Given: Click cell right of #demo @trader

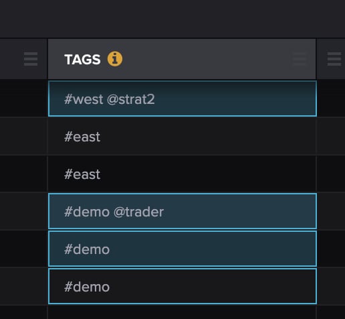Looking at the screenshot, I should click(331, 211).
